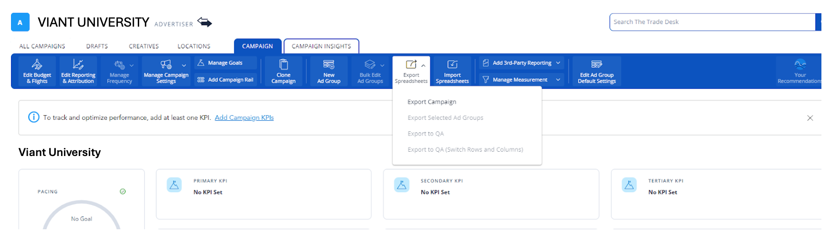Expand Manage Campaign Settings dropdown arrow

184,65
